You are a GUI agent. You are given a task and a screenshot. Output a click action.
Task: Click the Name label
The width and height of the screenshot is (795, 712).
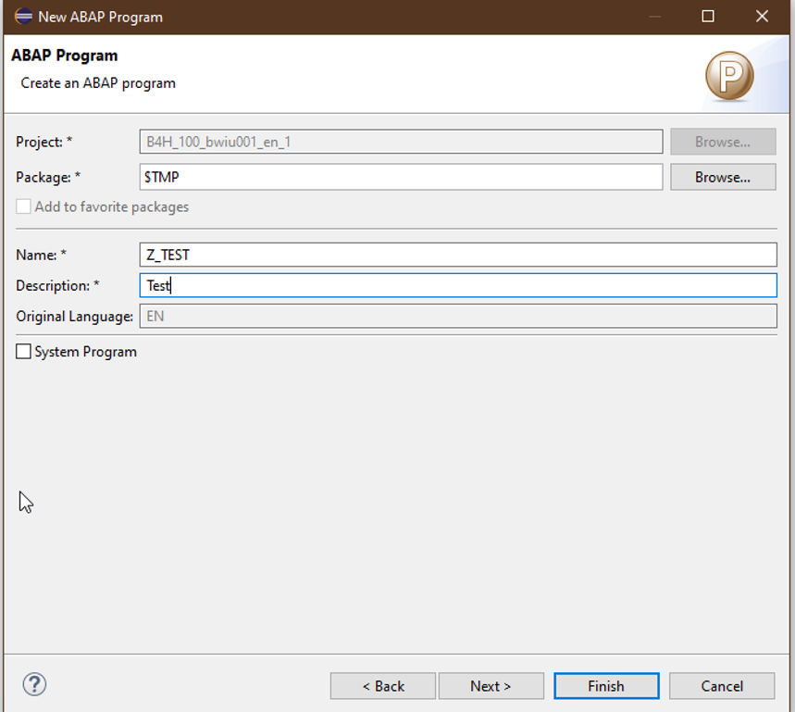(x=41, y=255)
